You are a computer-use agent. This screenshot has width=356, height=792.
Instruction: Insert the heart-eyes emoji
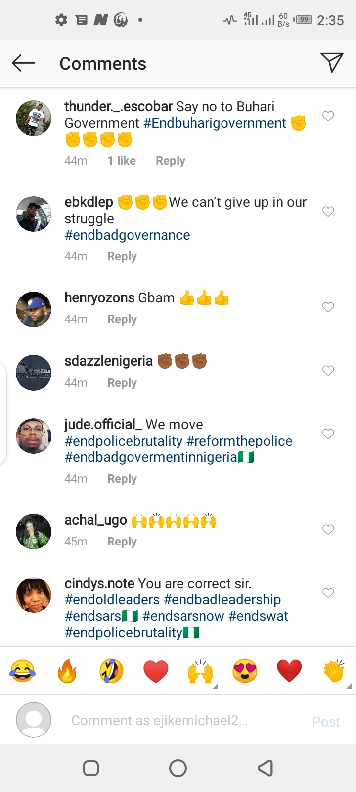[x=245, y=672]
